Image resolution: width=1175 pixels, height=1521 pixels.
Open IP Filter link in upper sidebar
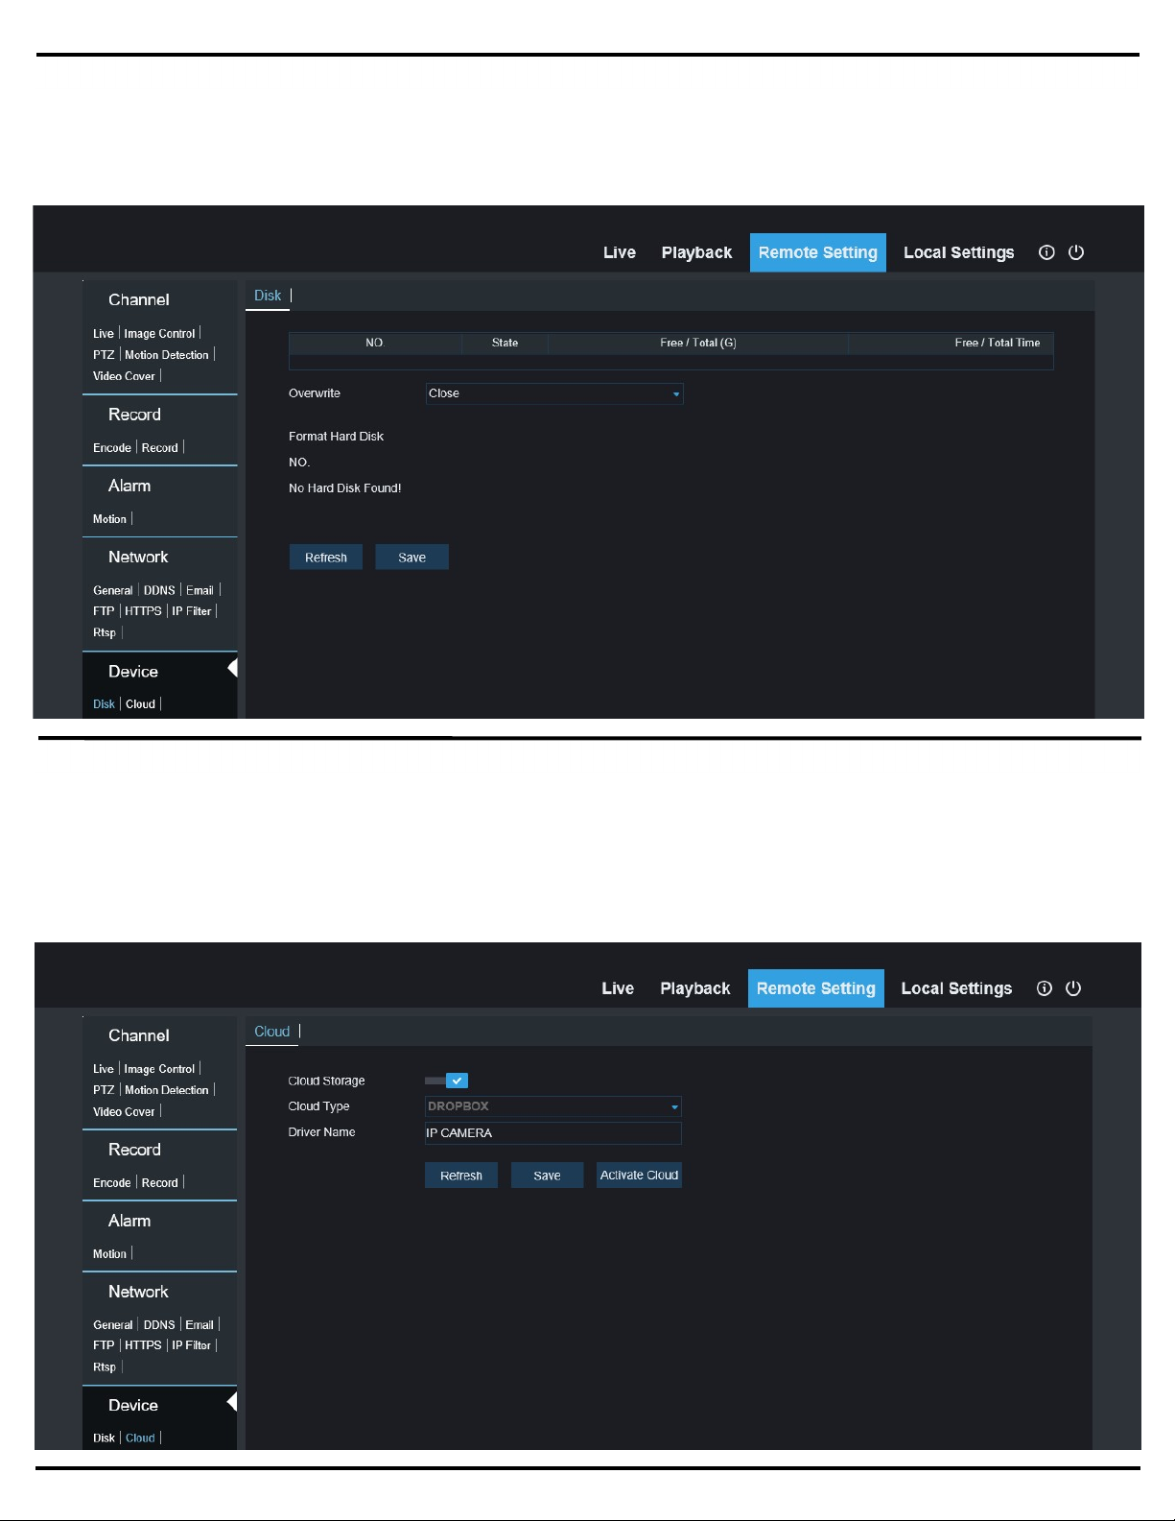pyautogui.click(x=192, y=611)
